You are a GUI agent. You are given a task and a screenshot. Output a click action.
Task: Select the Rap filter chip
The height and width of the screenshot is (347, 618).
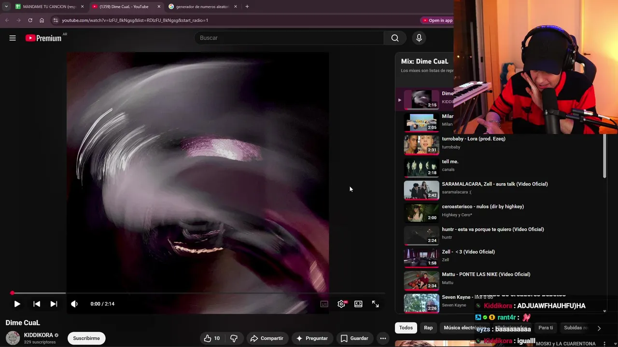pos(428,328)
